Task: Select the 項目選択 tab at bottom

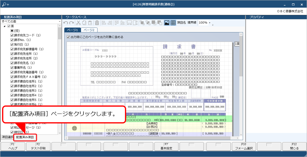Action: pyautogui.click(x=7, y=137)
